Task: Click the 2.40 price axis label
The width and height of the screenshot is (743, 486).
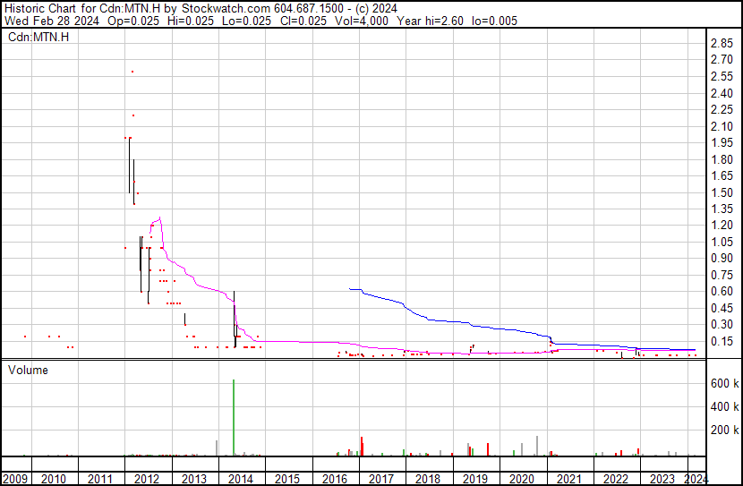Action: click(x=722, y=93)
